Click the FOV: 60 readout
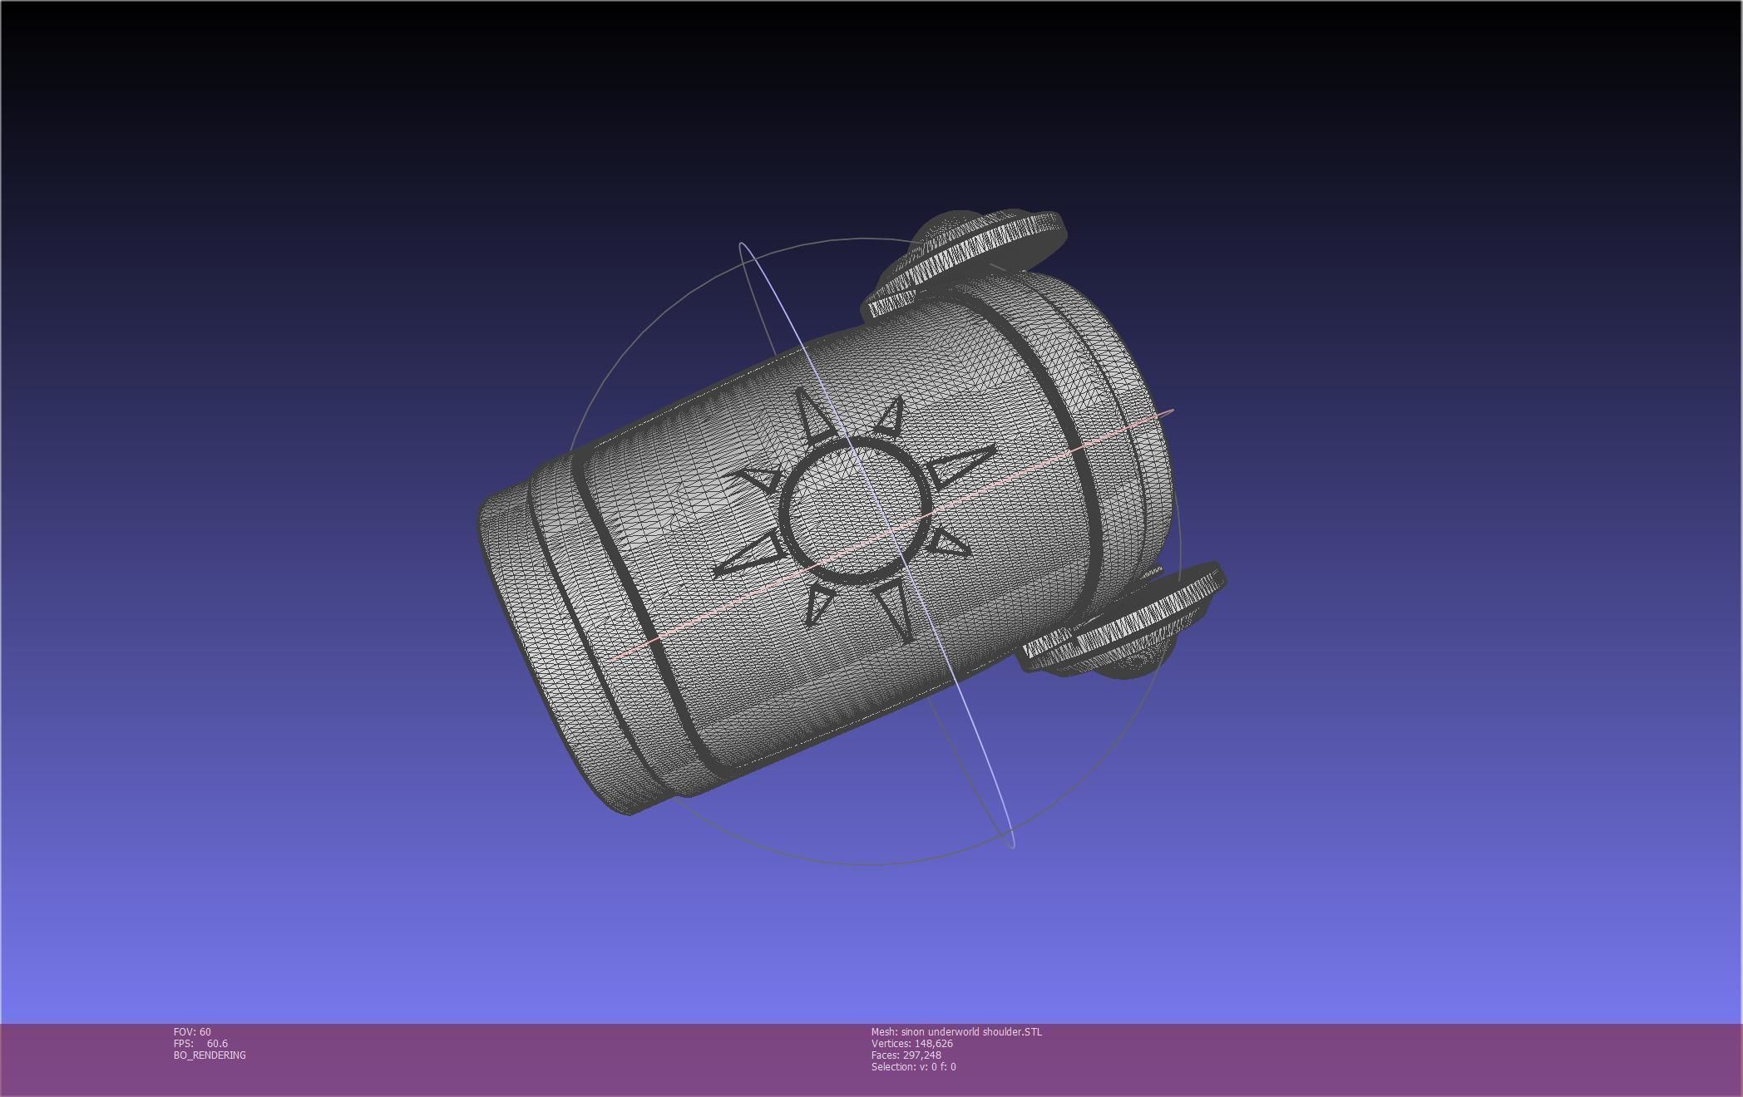 point(192,1032)
